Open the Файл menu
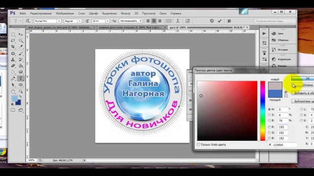Image resolution: width=314 pixels, height=176 pixels. [x=23, y=13]
